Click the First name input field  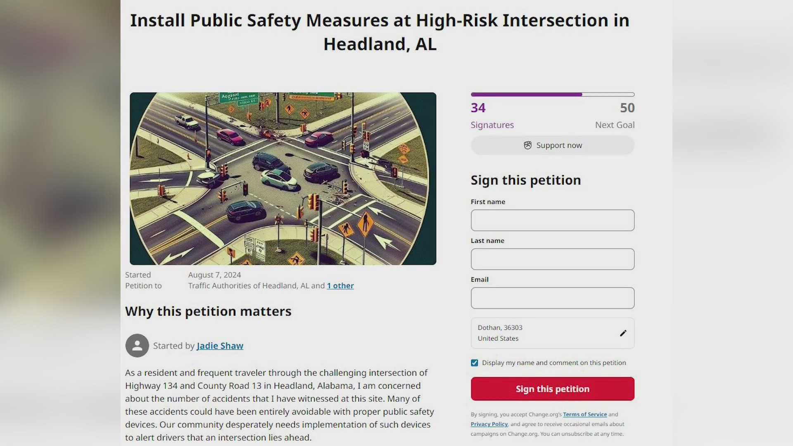[552, 220]
